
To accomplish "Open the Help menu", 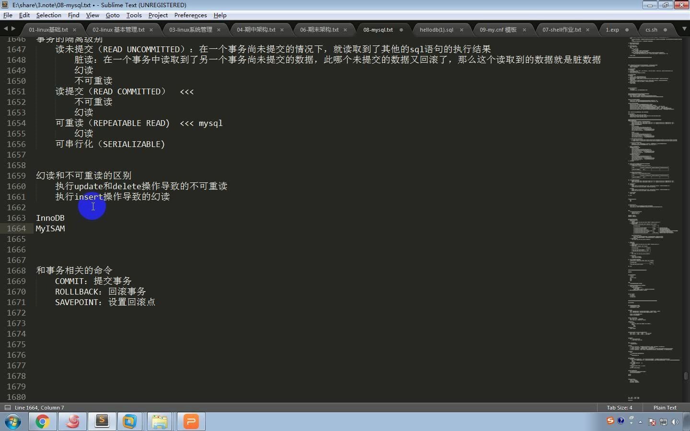I will tap(220, 15).
